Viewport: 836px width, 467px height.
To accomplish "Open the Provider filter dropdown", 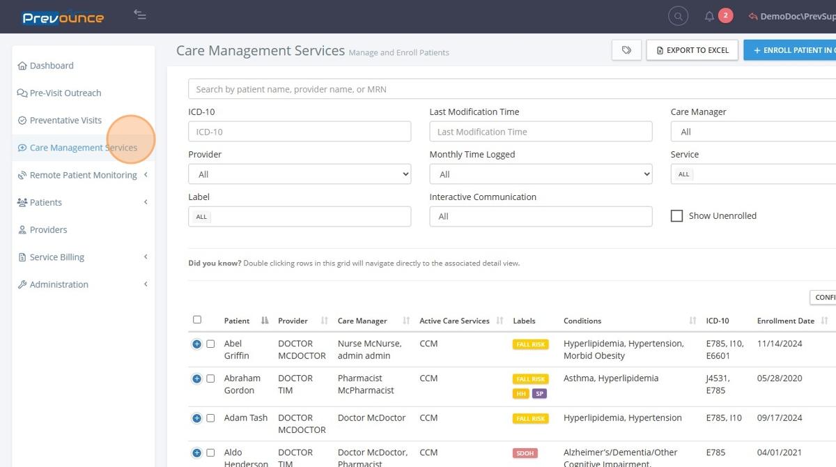I will point(300,174).
